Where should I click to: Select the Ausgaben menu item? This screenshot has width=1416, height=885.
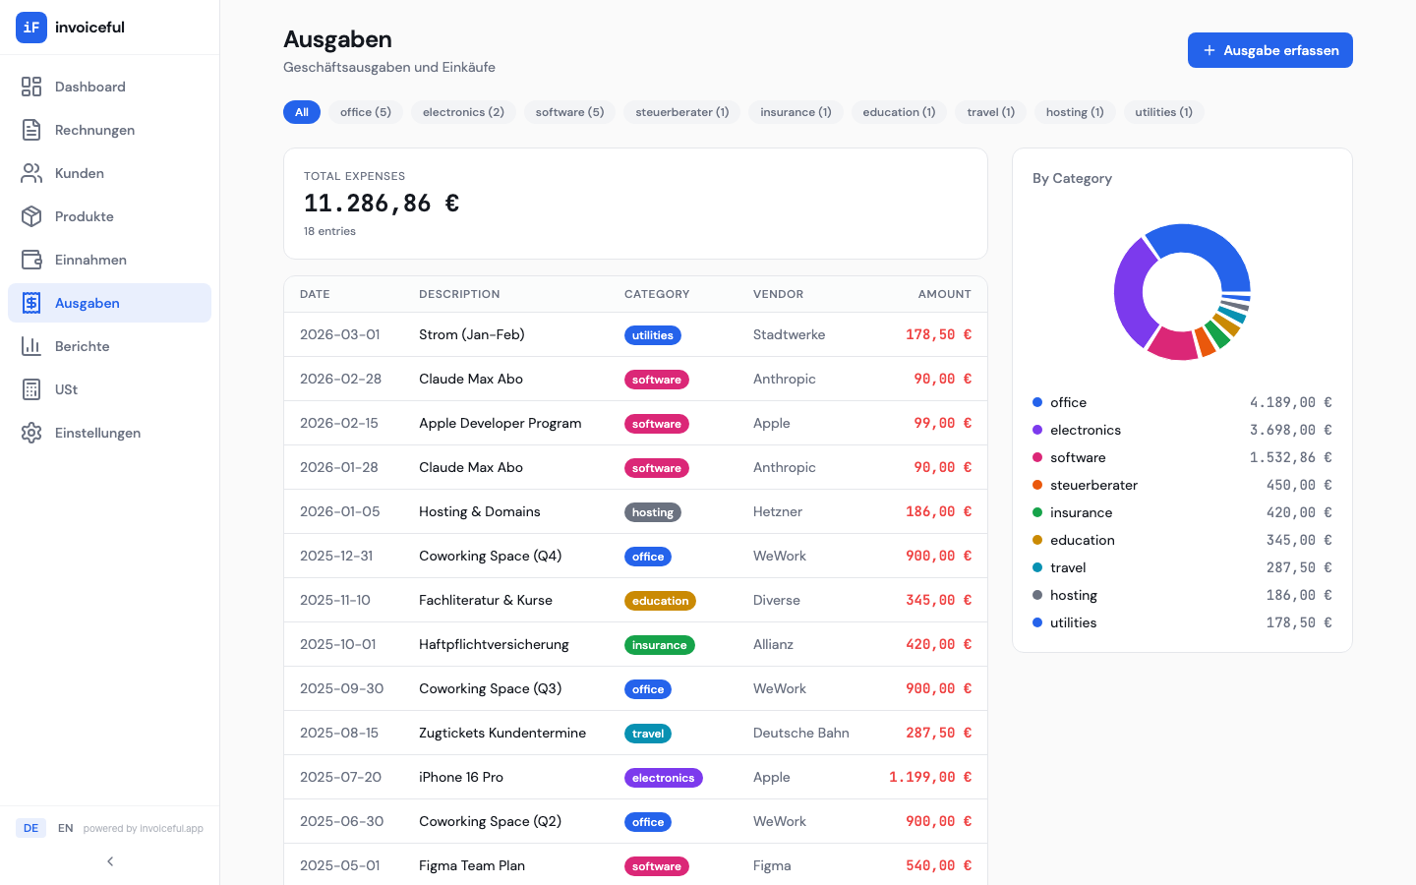[109, 303]
